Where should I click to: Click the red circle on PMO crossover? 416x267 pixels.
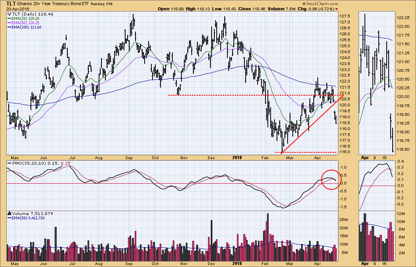pos(331,180)
